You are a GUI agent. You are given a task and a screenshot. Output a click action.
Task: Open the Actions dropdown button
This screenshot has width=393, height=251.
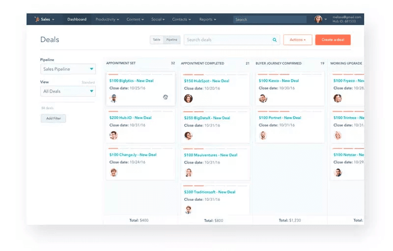(297, 40)
